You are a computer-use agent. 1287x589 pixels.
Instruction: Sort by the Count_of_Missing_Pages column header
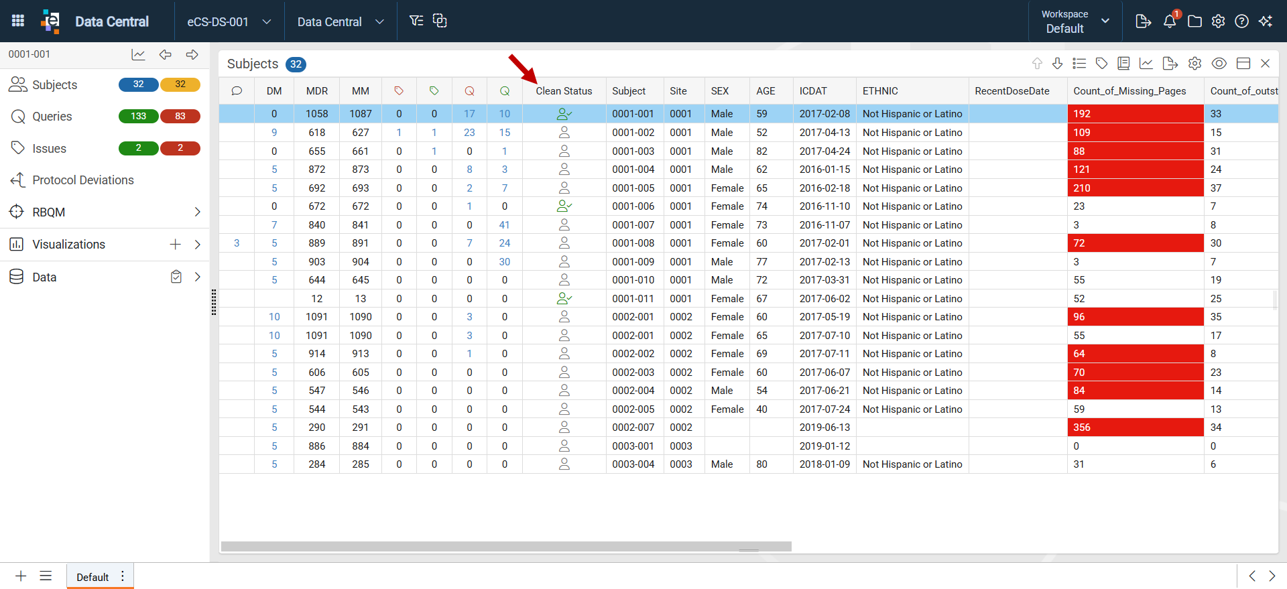click(1129, 91)
